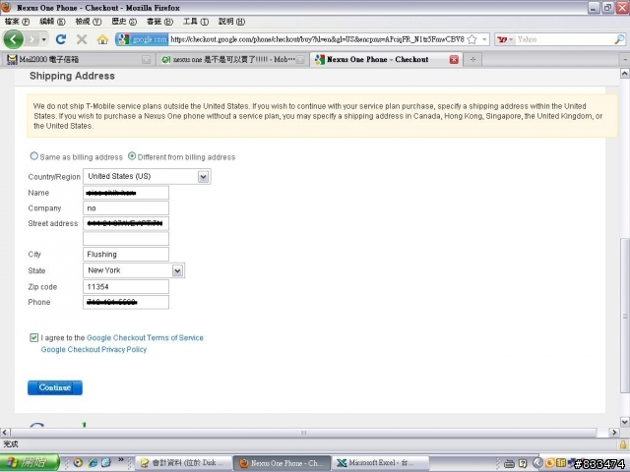Screen dimensions: 630x472
Task: Bookmark this page with the star icon
Action: 472,39
